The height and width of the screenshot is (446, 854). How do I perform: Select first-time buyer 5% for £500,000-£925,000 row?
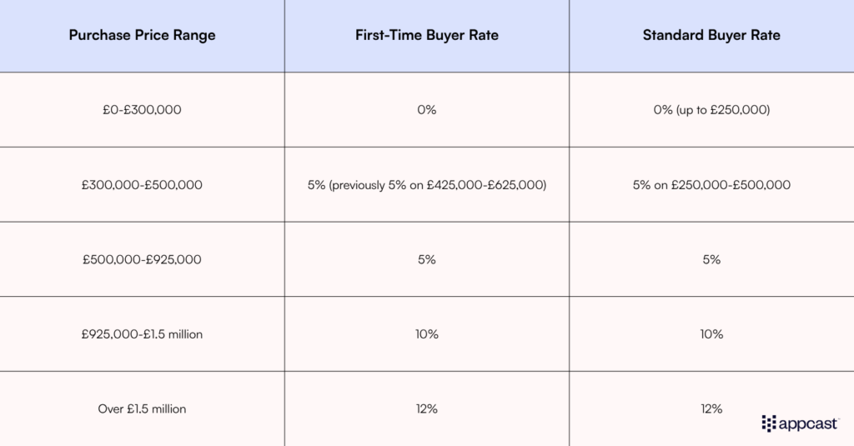click(426, 259)
